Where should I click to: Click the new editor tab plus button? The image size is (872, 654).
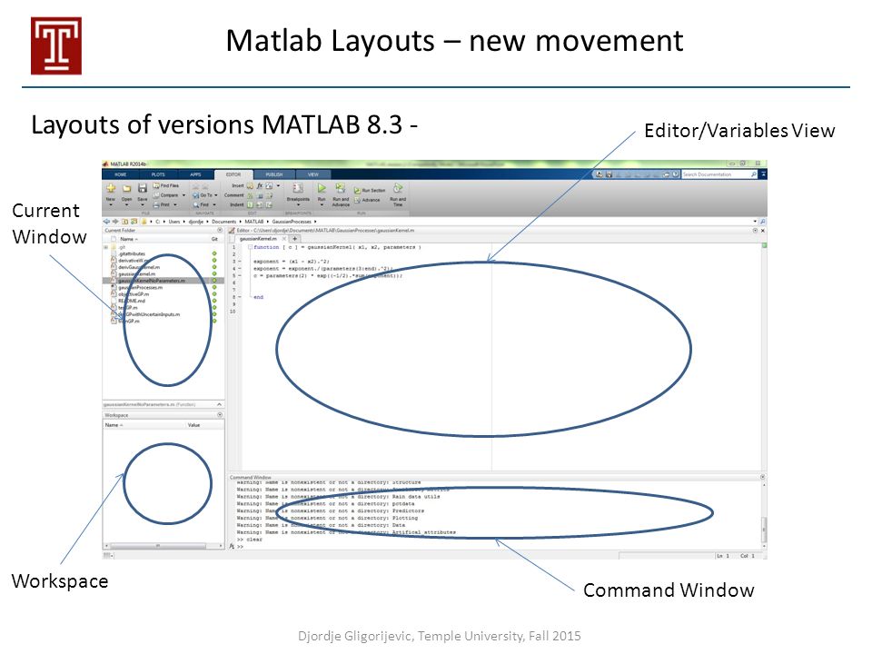[294, 239]
